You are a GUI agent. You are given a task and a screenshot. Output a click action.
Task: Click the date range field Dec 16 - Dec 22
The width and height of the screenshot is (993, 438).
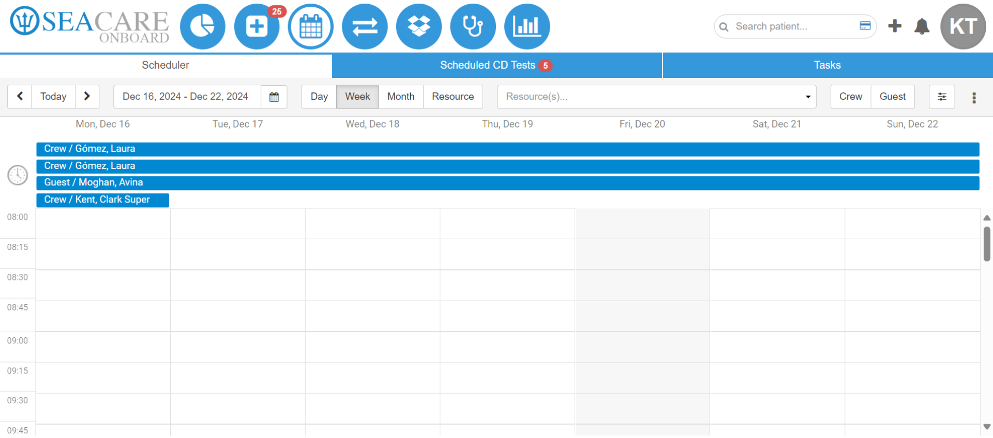click(x=187, y=97)
